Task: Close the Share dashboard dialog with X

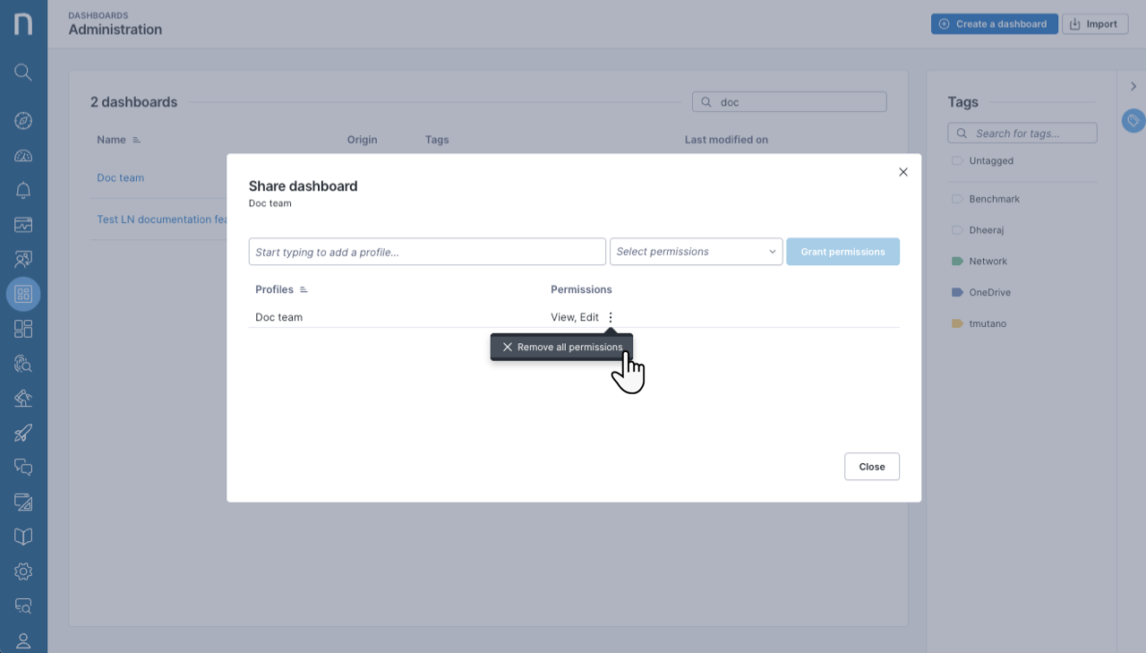Action: (x=902, y=172)
